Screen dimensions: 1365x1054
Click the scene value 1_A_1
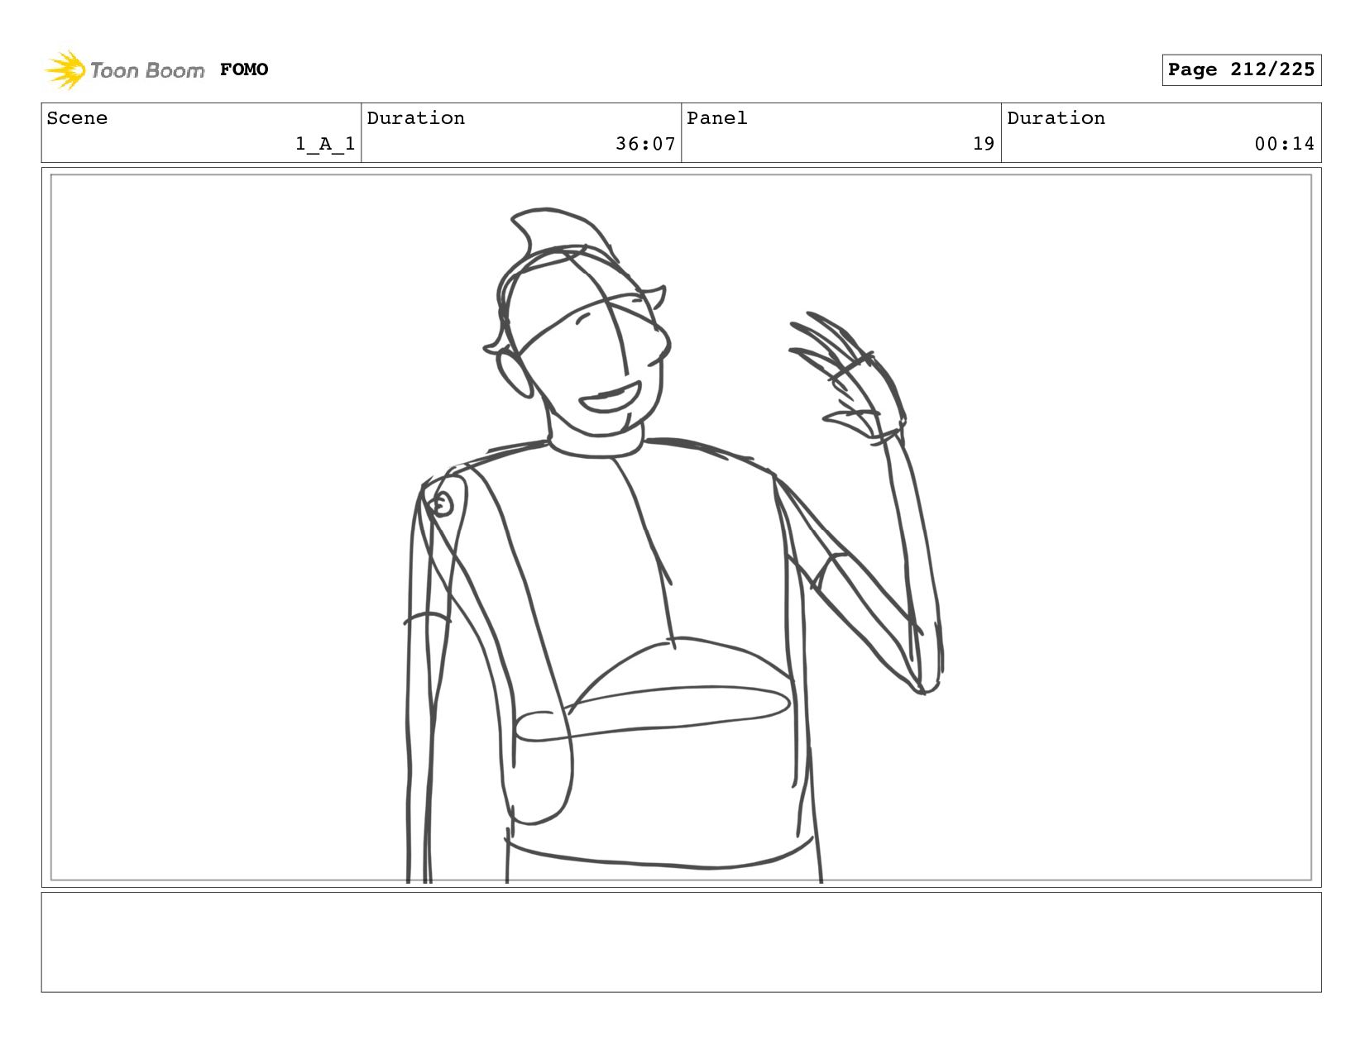point(325,144)
